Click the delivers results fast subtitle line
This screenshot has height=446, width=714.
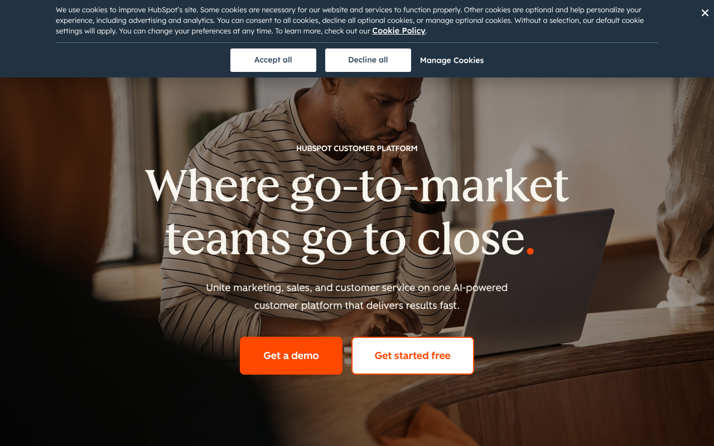[357, 306]
